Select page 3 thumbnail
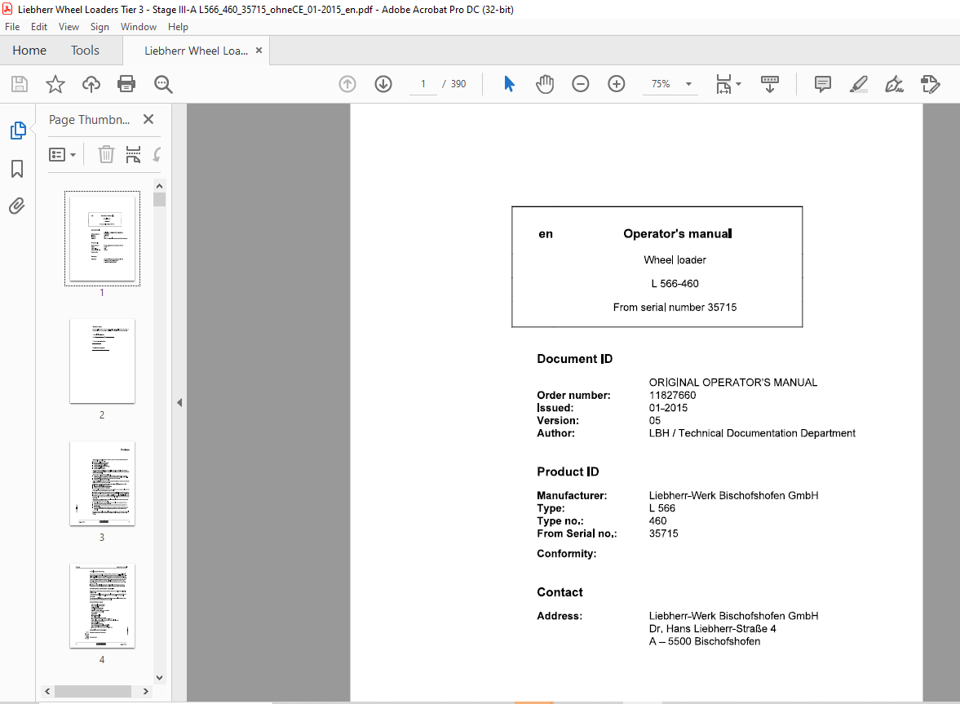 (x=102, y=484)
